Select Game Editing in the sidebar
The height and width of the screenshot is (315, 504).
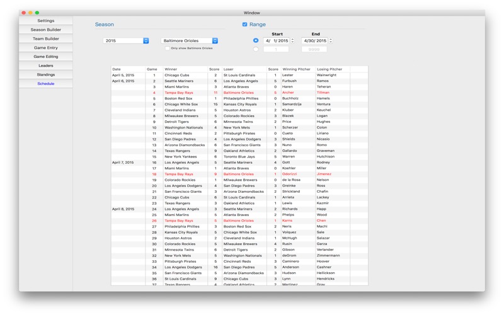point(45,57)
